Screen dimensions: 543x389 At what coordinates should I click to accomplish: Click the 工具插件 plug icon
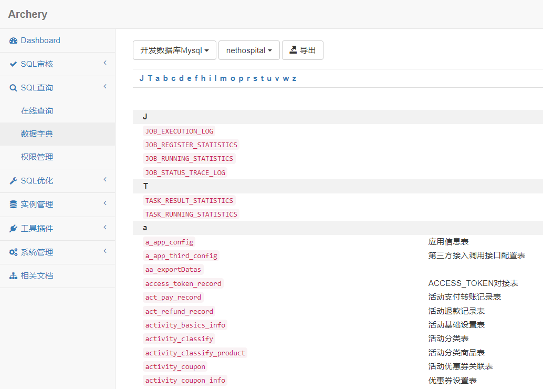[14, 229]
